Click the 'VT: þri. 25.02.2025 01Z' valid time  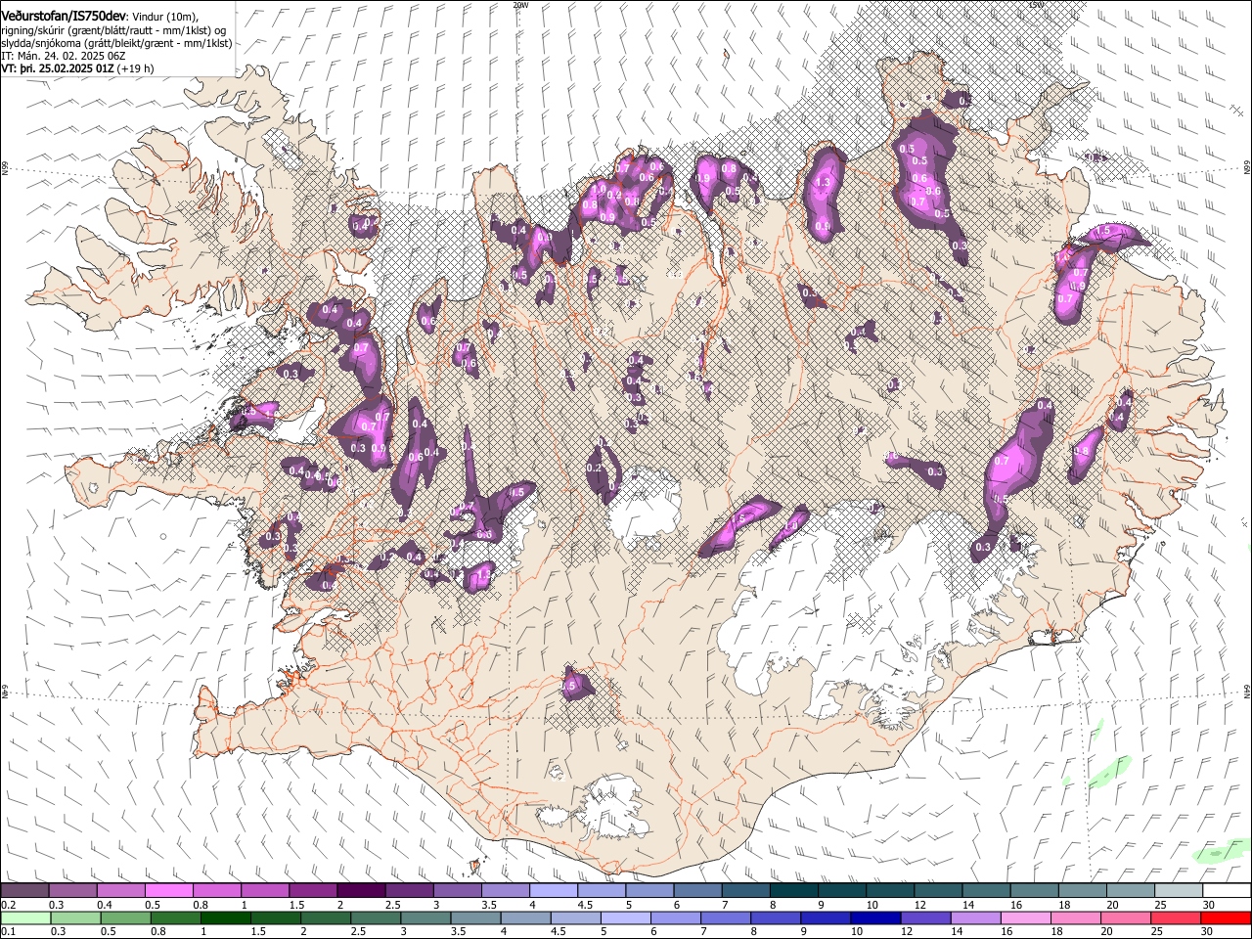tap(58, 69)
